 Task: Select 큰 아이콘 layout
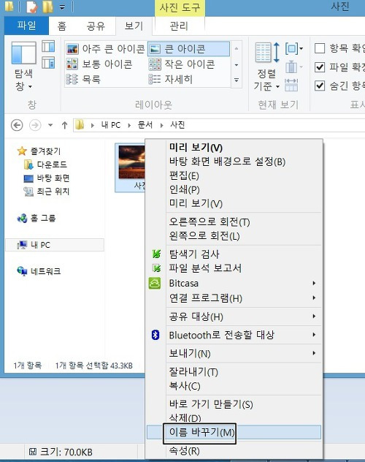188,49
